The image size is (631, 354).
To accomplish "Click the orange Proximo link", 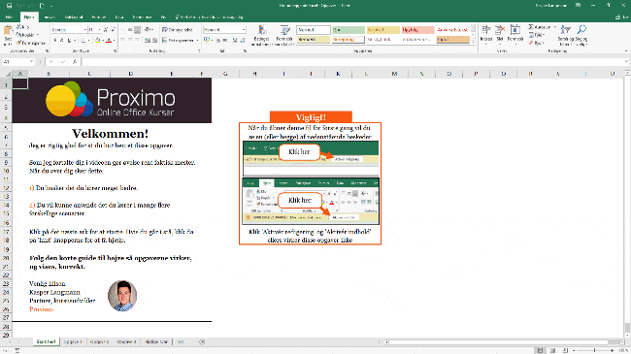I will 41,309.
